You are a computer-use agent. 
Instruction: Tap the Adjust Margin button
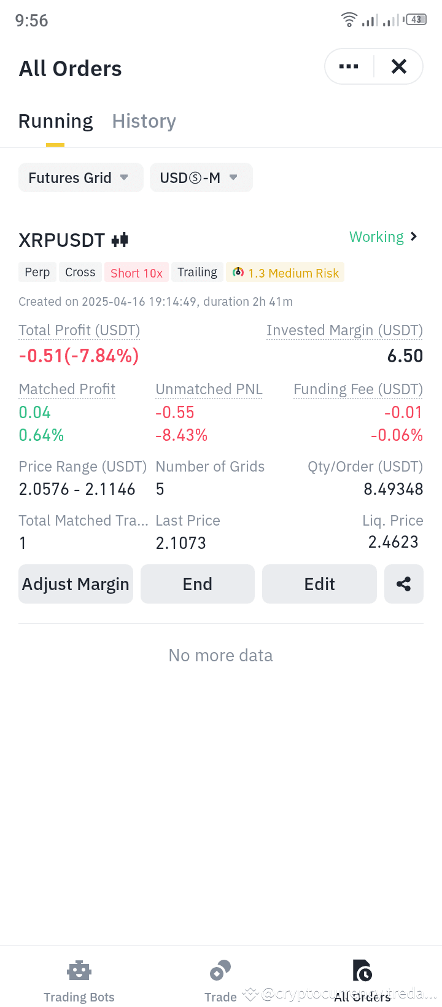click(x=76, y=584)
